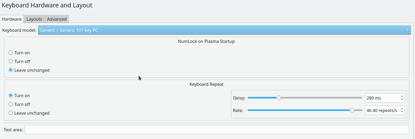This screenshot has width=415, height=139.
Task: Click the Delay 280 ms value field
Action: click(381, 98)
